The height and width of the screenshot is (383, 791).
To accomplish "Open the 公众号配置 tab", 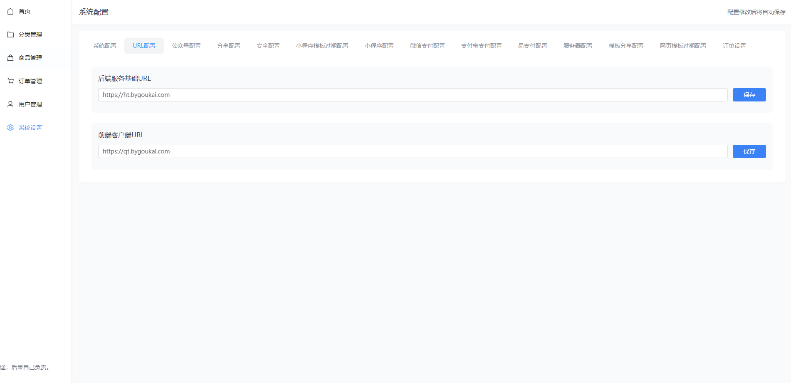I will (186, 46).
